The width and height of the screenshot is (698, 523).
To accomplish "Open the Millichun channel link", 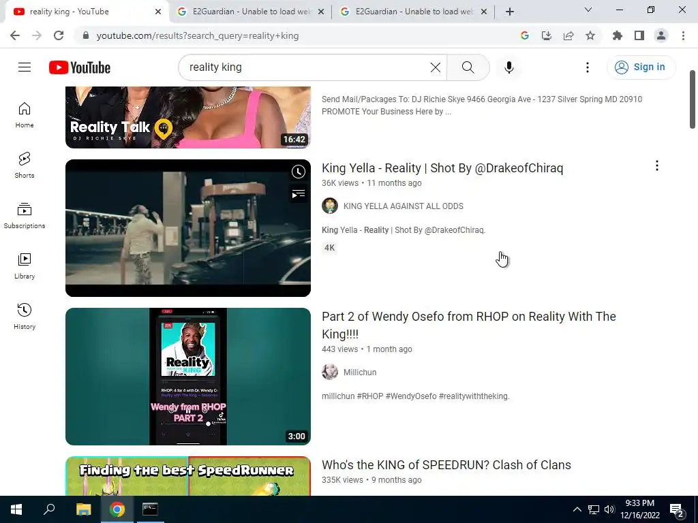I will (360, 373).
